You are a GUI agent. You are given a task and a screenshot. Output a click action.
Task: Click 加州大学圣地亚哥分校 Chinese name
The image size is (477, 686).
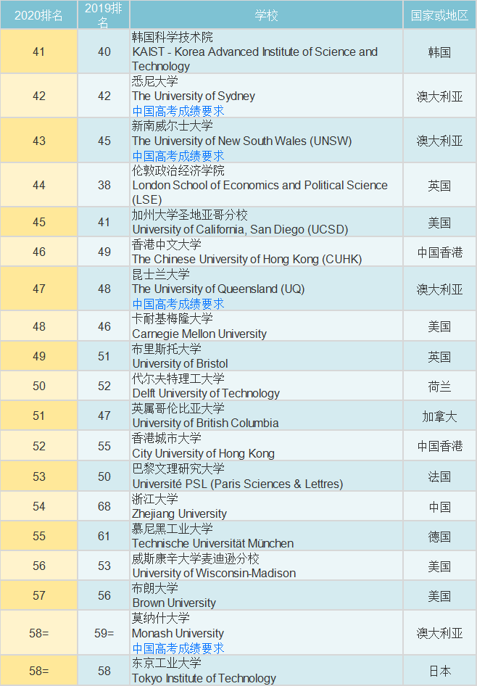coord(190,215)
